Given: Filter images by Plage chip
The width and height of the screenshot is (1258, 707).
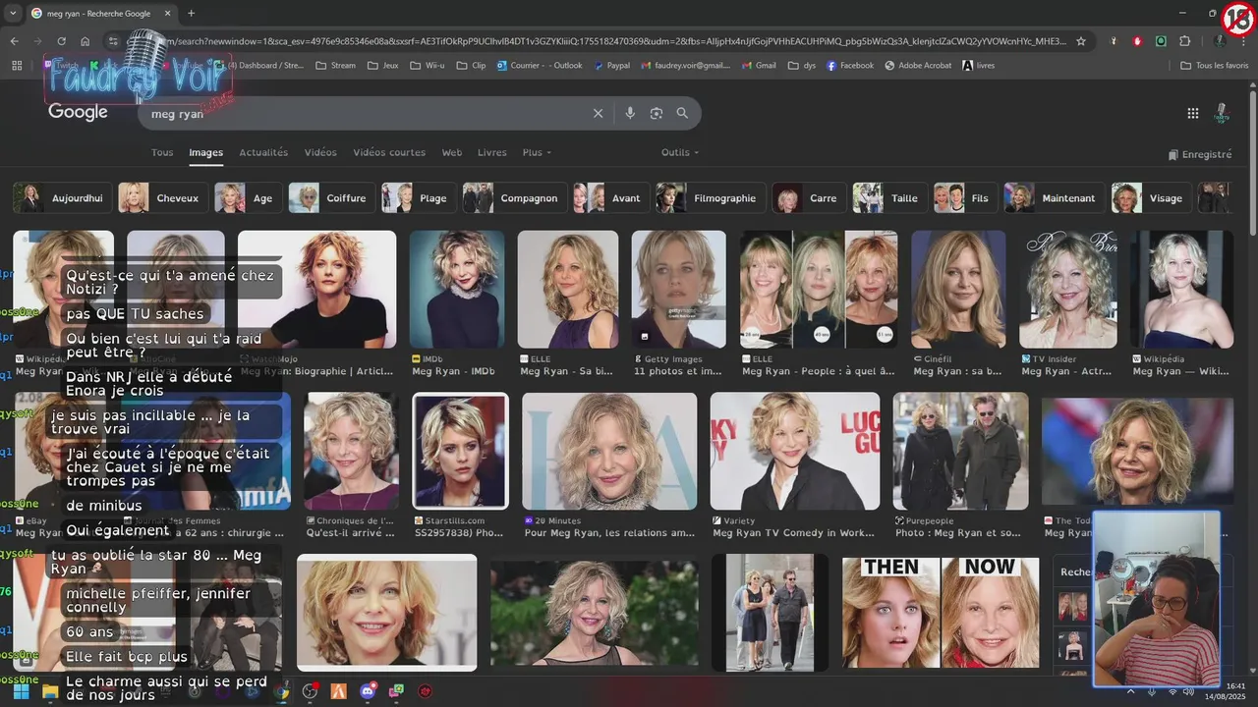Looking at the screenshot, I should point(420,198).
